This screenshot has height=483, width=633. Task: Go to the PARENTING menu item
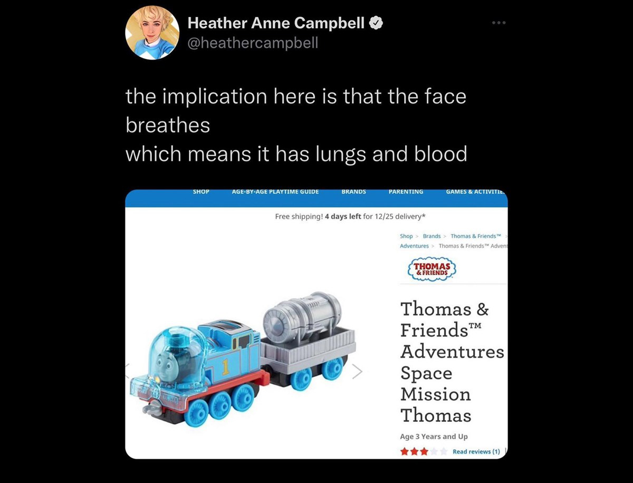[x=406, y=192]
